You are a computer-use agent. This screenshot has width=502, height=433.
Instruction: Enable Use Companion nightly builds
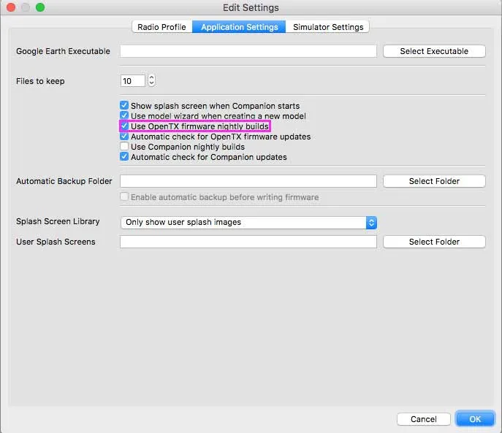[x=124, y=147]
